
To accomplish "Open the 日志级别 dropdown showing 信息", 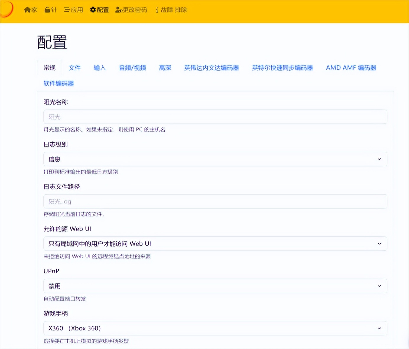I will click(215, 159).
